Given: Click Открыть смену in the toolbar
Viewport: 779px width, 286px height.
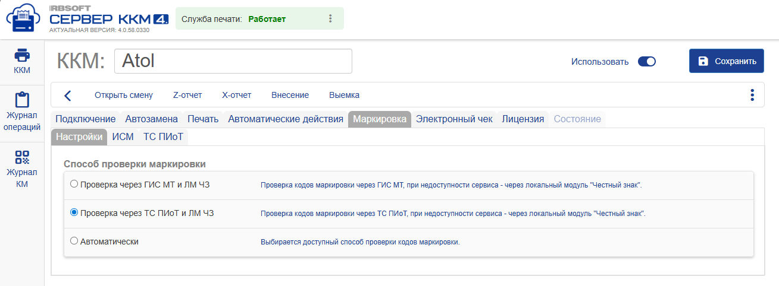Looking at the screenshot, I should click(x=124, y=95).
